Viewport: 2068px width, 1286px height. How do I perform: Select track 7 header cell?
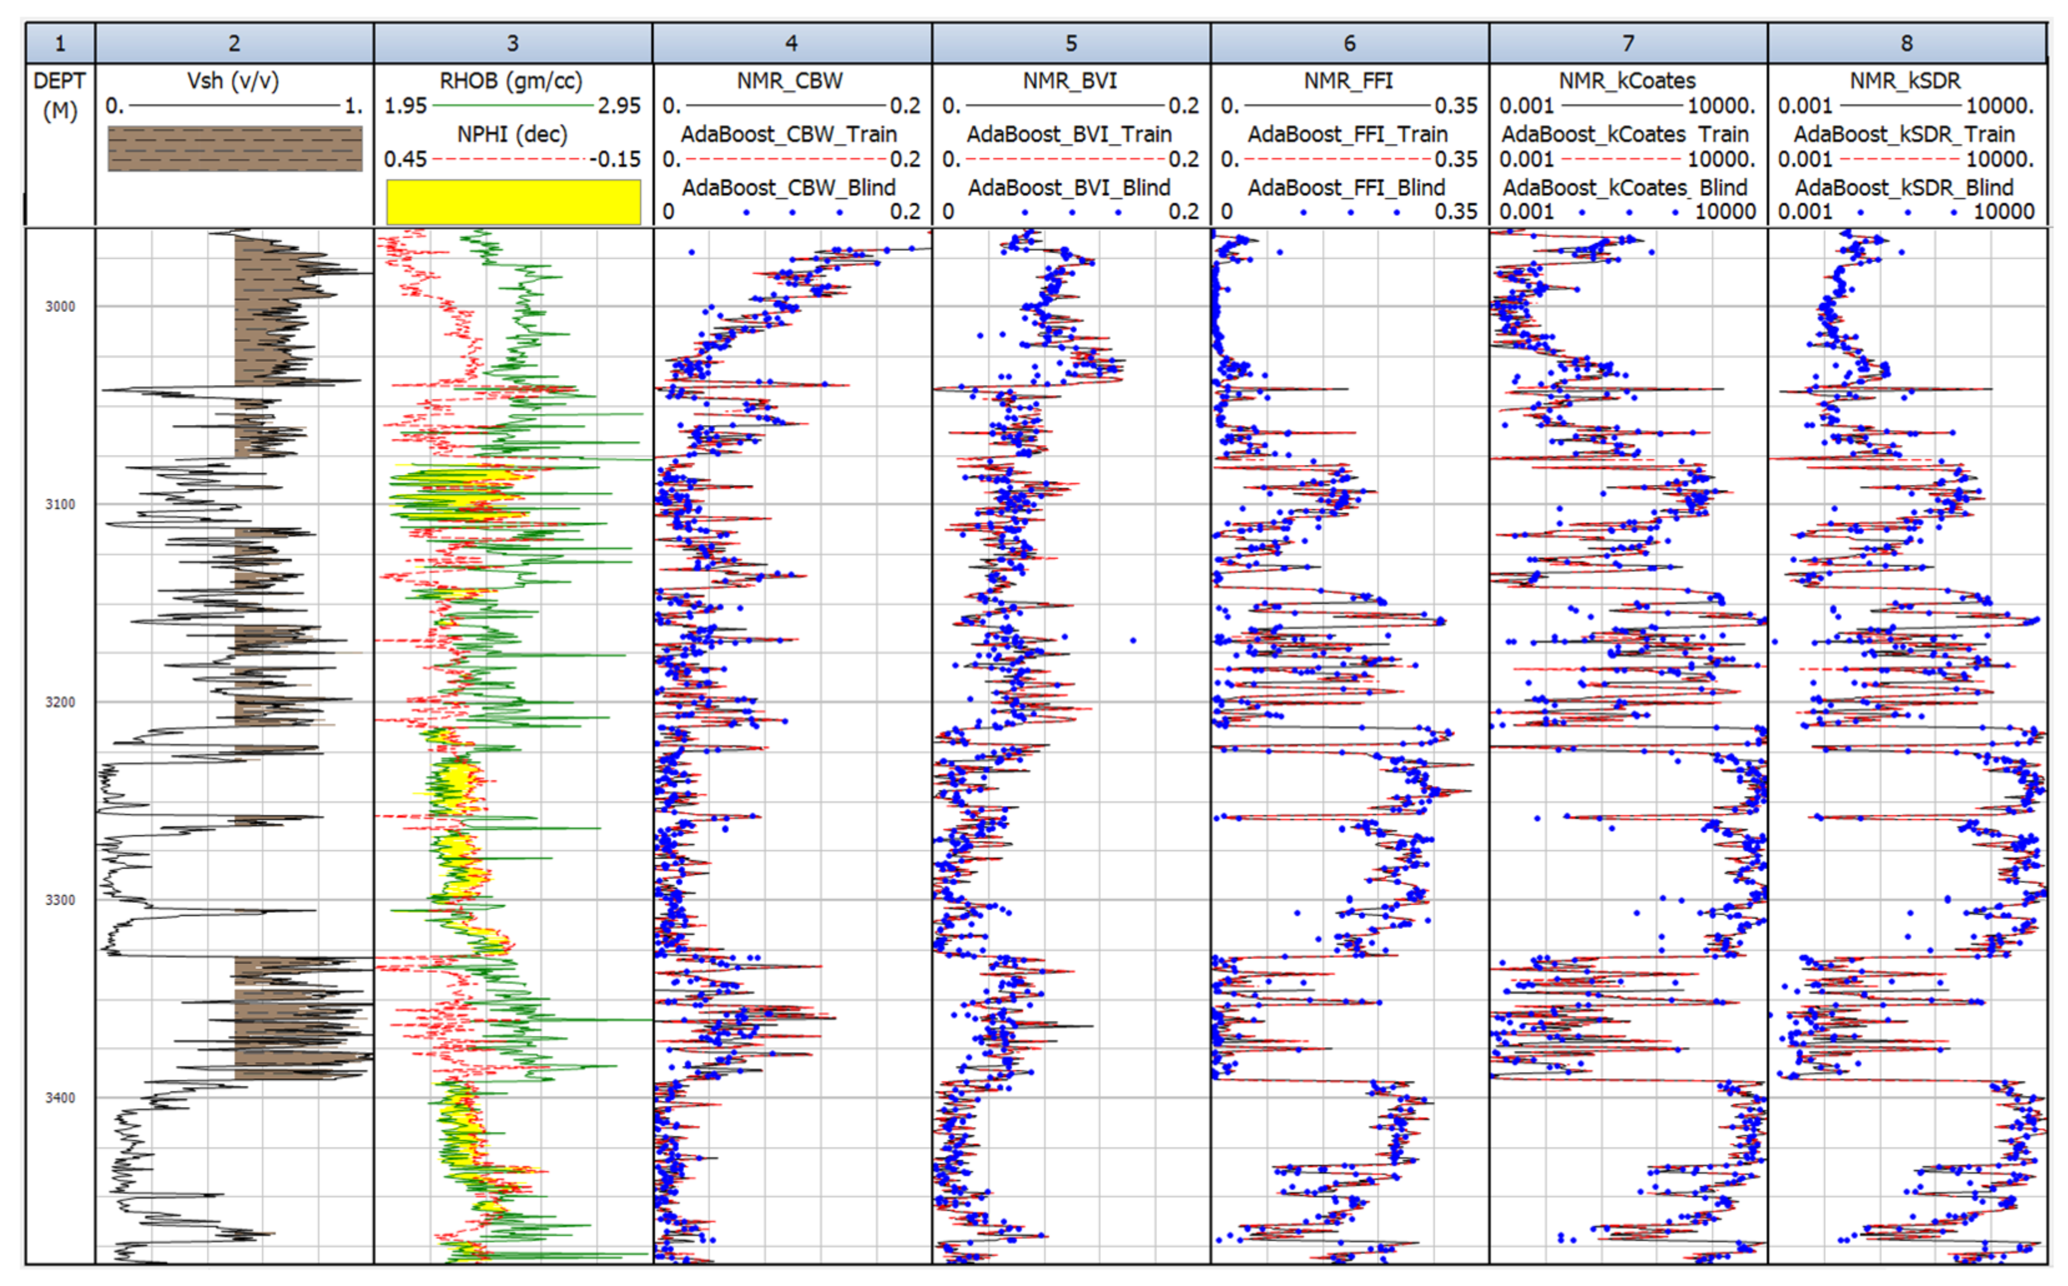[1628, 44]
